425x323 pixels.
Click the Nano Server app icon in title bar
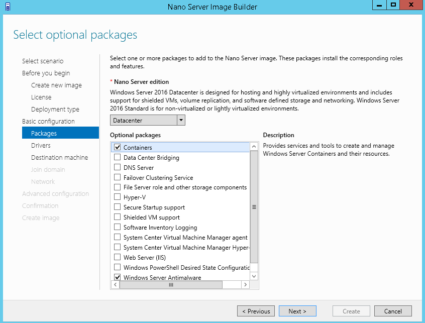click(8, 7)
